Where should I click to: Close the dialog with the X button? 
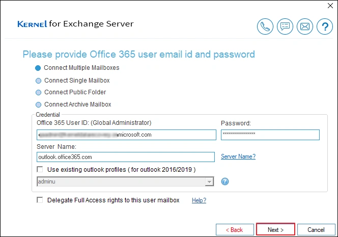(x=330, y=6)
